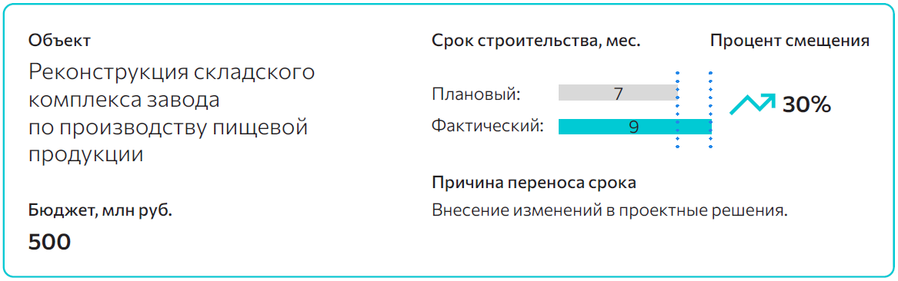
Task: Click the word 'продукции' in the title
Action: 85,155
